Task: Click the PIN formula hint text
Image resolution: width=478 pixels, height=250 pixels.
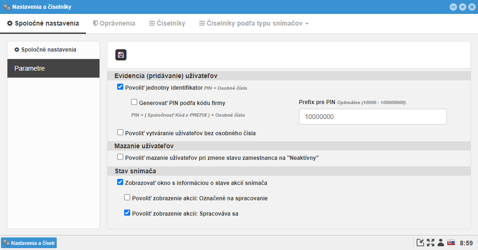Action: tap(188, 115)
